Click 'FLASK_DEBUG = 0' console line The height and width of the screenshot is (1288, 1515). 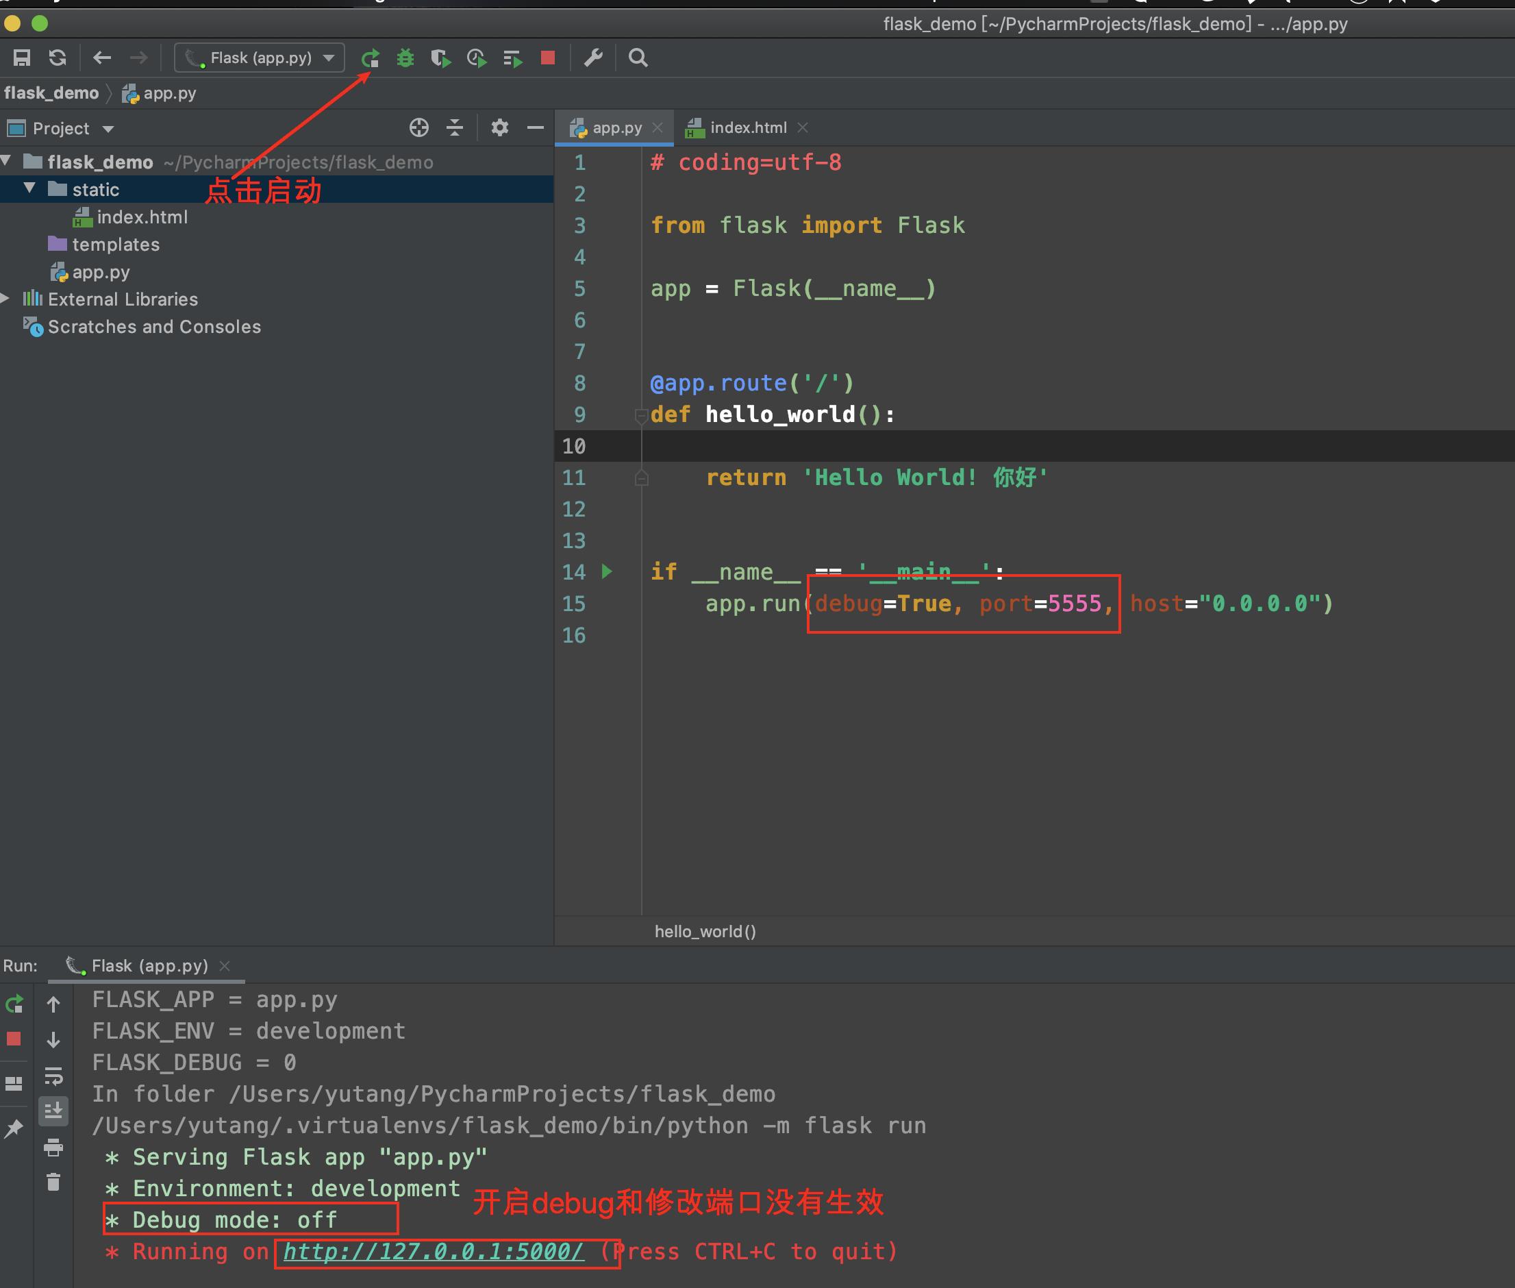click(x=195, y=1063)
